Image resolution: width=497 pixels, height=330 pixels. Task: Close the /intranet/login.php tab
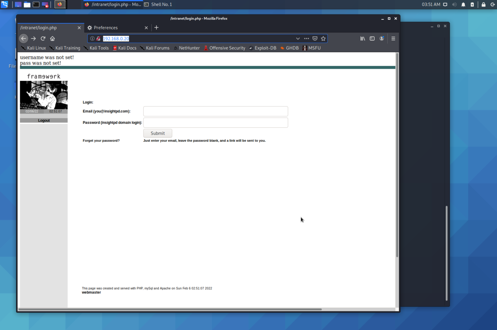79,28
